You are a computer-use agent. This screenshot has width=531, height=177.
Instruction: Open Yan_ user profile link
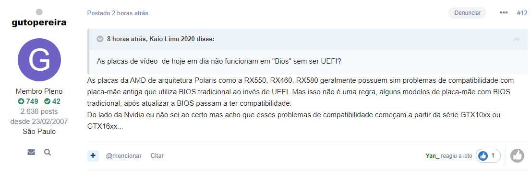(433, 156)
